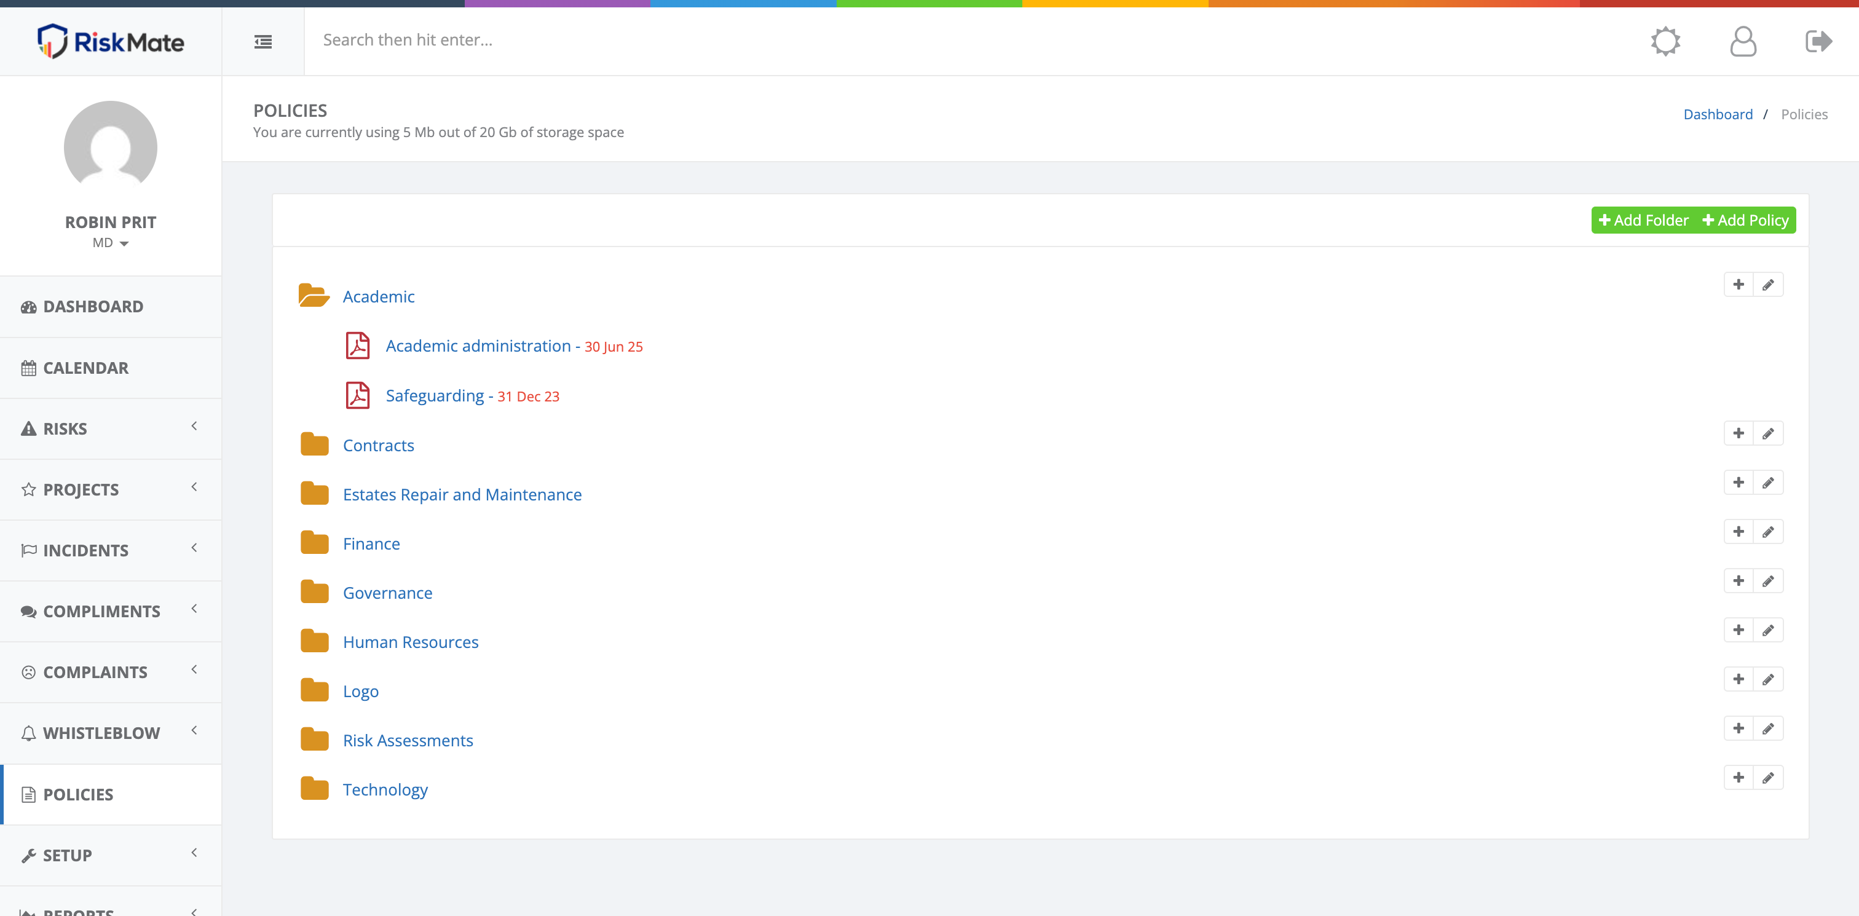1859x916 pixels.
Task: Edit the Risk Assessments folder pencil icon
Action: pos(1768,728)
